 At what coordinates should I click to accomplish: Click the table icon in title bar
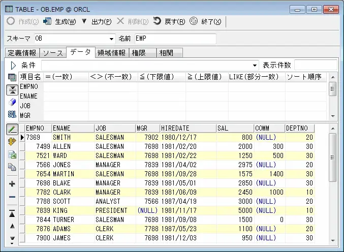click(x=9, y=10)
